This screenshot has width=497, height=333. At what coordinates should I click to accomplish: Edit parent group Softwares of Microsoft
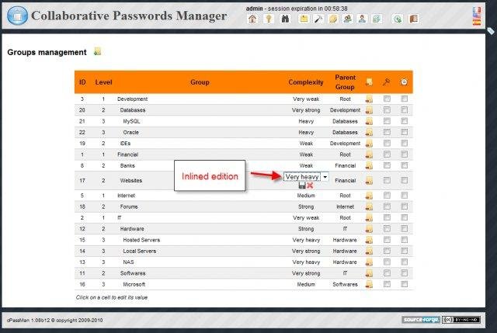tap(345, 284)
